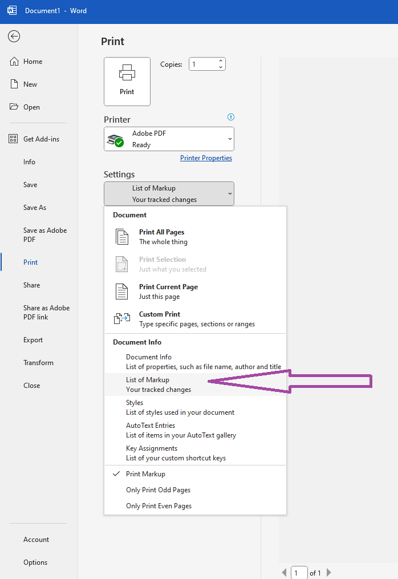Screen dimensions: 398x579
Task: Select AutoText Entries option
Action: (196, 431)
